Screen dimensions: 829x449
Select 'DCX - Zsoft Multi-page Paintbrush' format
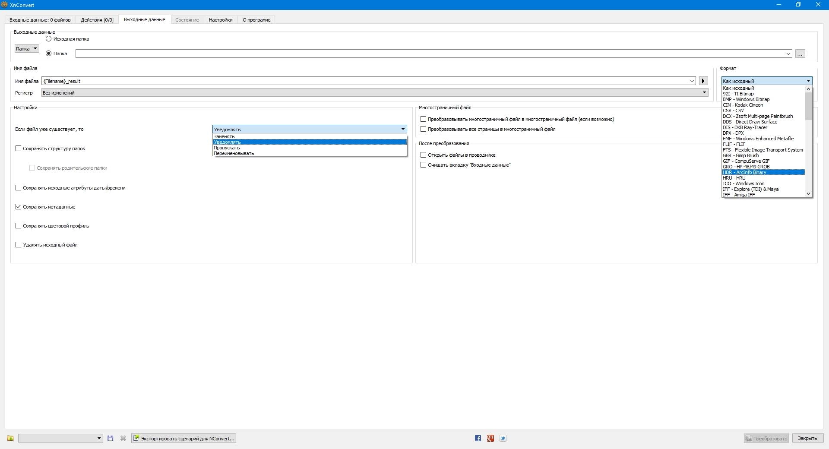click(763, 116)
